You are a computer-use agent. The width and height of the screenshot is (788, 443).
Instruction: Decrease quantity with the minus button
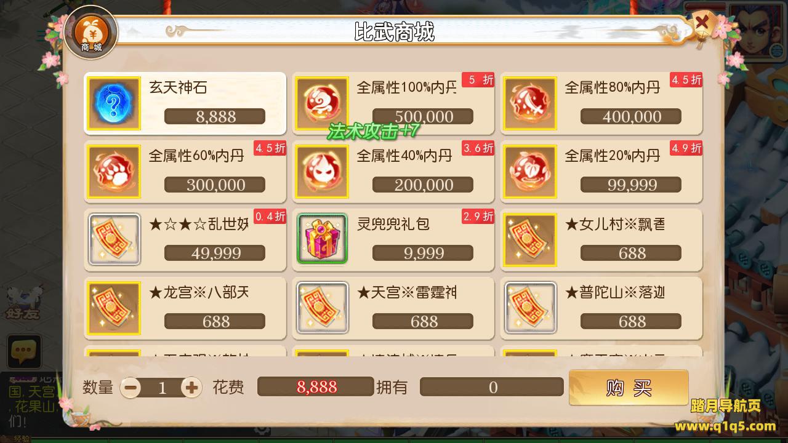pyautogui.click(x=131, y=387)
